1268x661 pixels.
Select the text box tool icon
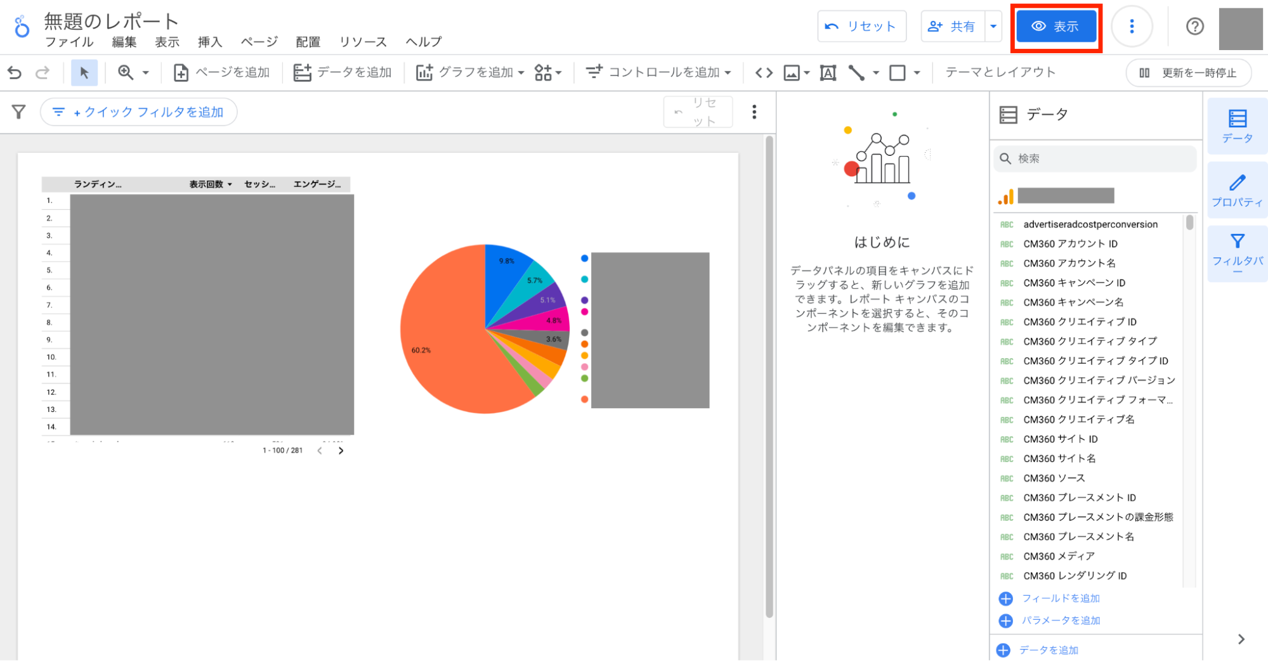[828, 73]
